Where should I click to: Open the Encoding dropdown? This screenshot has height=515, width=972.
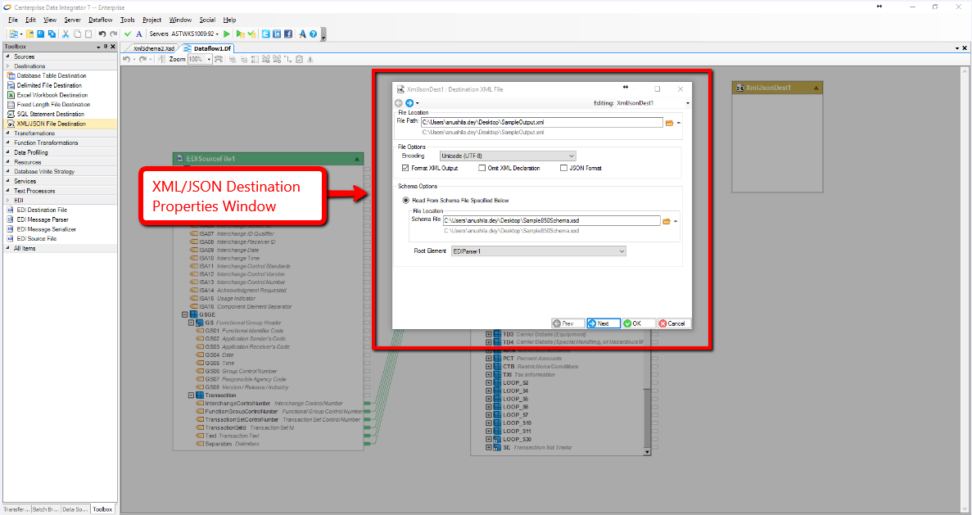[x=507, y=156]
